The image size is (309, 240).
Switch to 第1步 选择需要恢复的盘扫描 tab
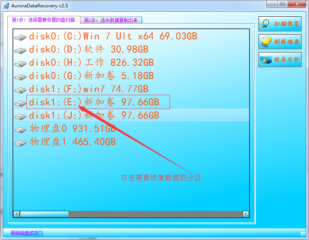pos(43,20)
